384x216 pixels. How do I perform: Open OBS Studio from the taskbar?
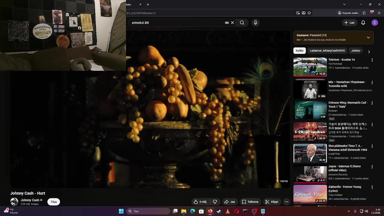pos(254,211)
